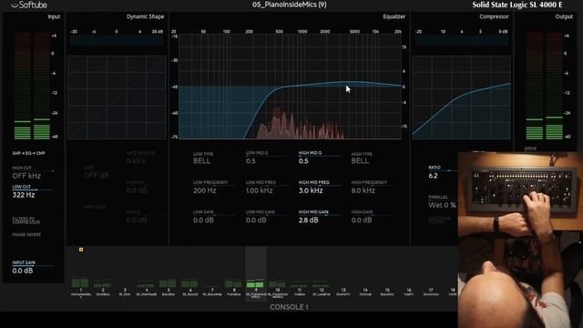Select channel 8 in track strip
The height and width of the screenshot is (328, 583).
[234, 287]
